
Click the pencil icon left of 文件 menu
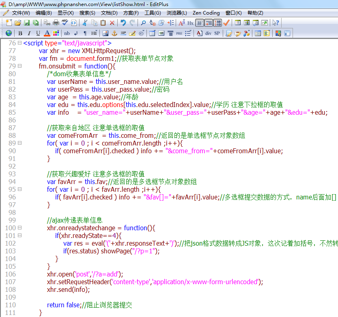(x=6, y=13)
